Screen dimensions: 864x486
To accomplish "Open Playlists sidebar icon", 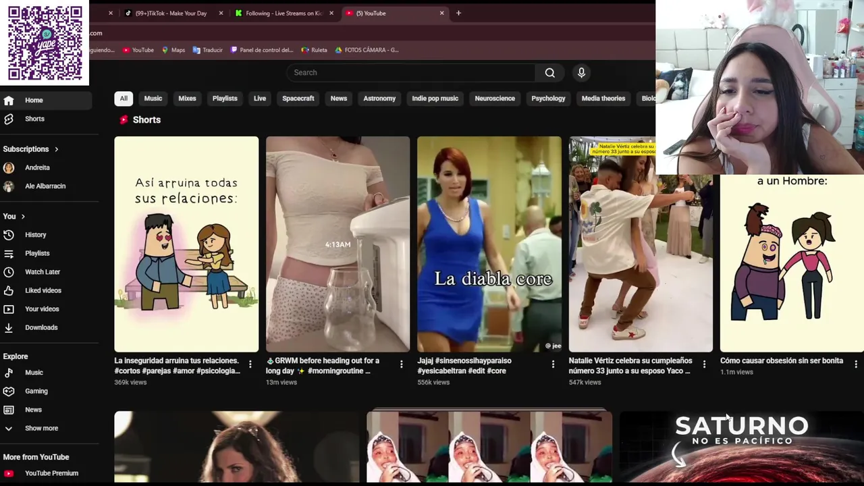I will tap(9, 253).
